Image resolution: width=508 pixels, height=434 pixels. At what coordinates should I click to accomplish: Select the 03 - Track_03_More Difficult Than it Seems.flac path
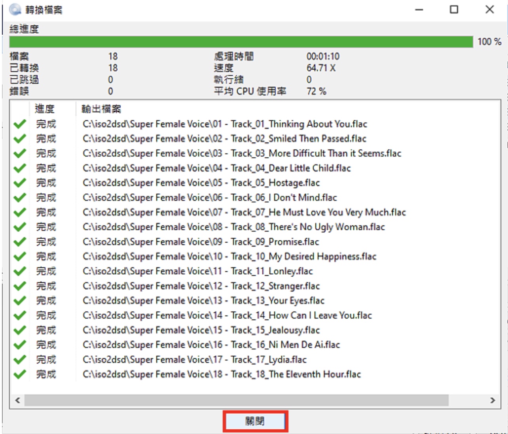(242, 153)
